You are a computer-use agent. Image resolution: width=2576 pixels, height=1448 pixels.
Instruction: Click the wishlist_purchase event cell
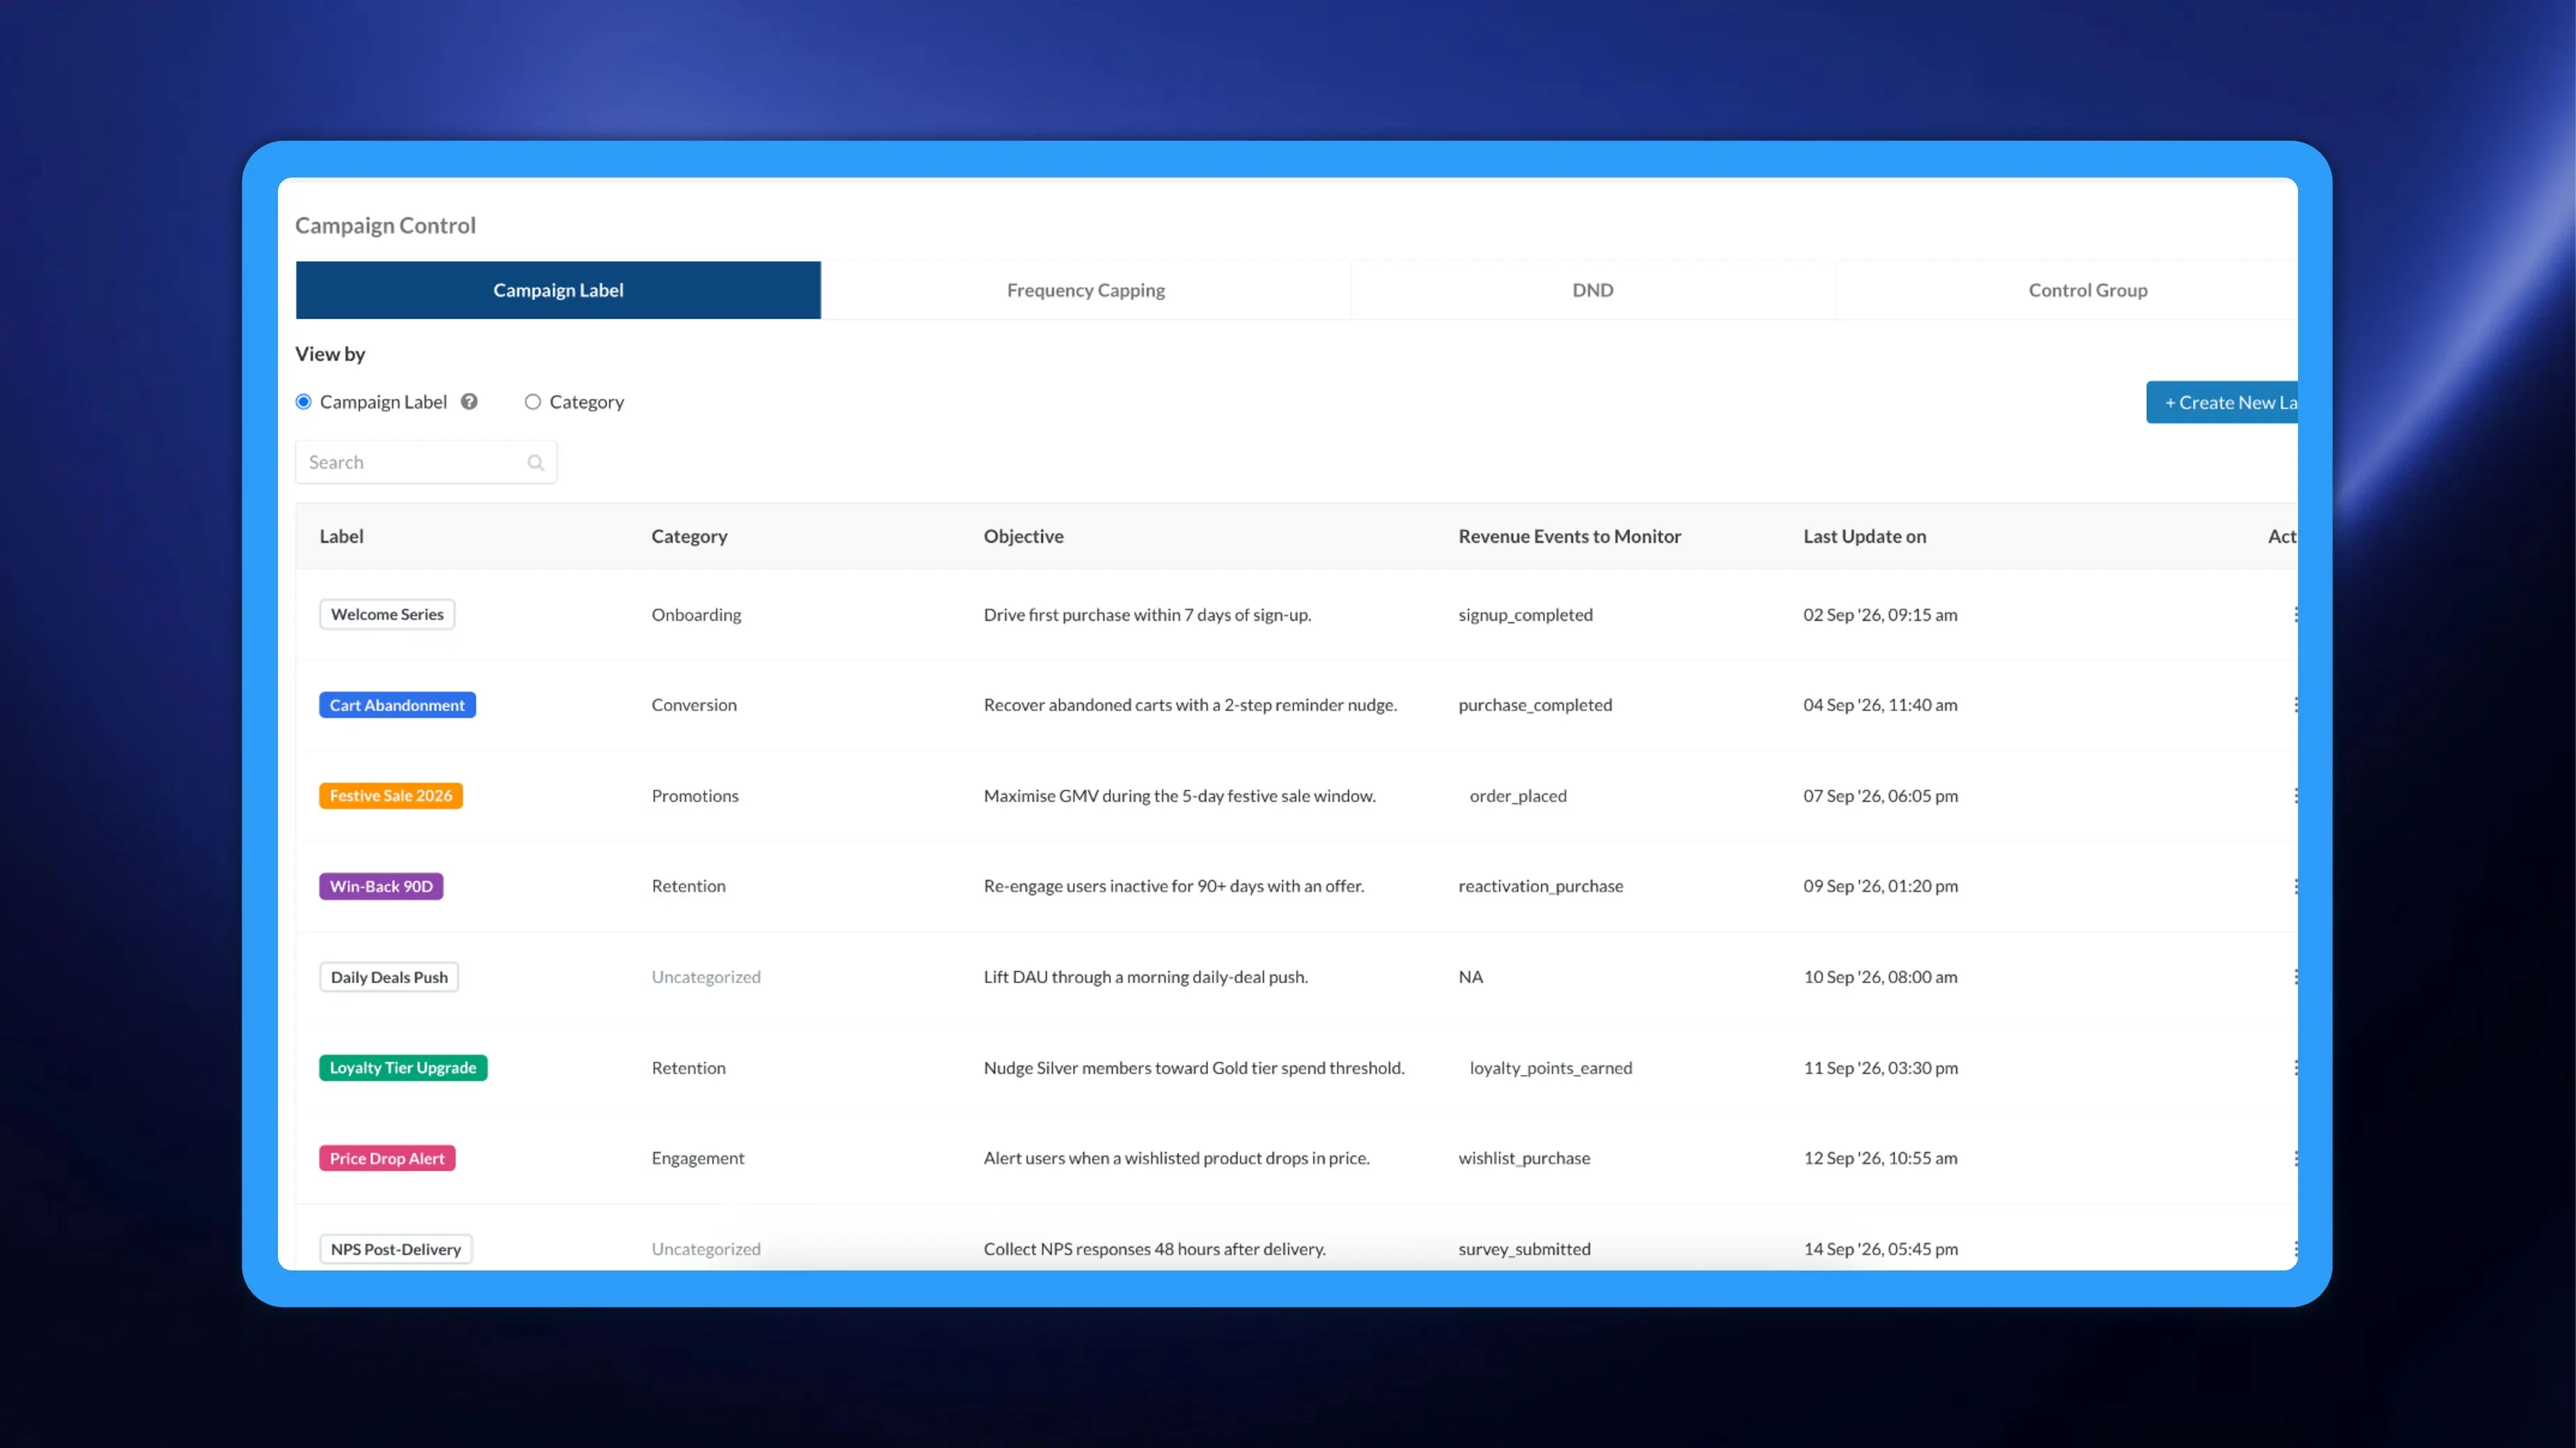(x=1524, y=1158)
